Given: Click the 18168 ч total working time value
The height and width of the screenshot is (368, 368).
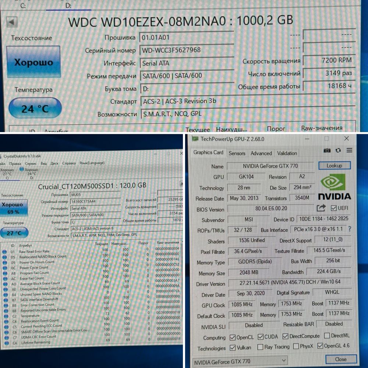Looking at the screenshot, I should pyautogui.click(x=329, y=86).
